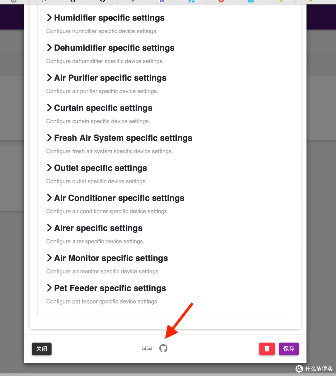This screenshot has width=336, height=376.
Task: Click the humidifier settings description text
Action: click(102, 31)
